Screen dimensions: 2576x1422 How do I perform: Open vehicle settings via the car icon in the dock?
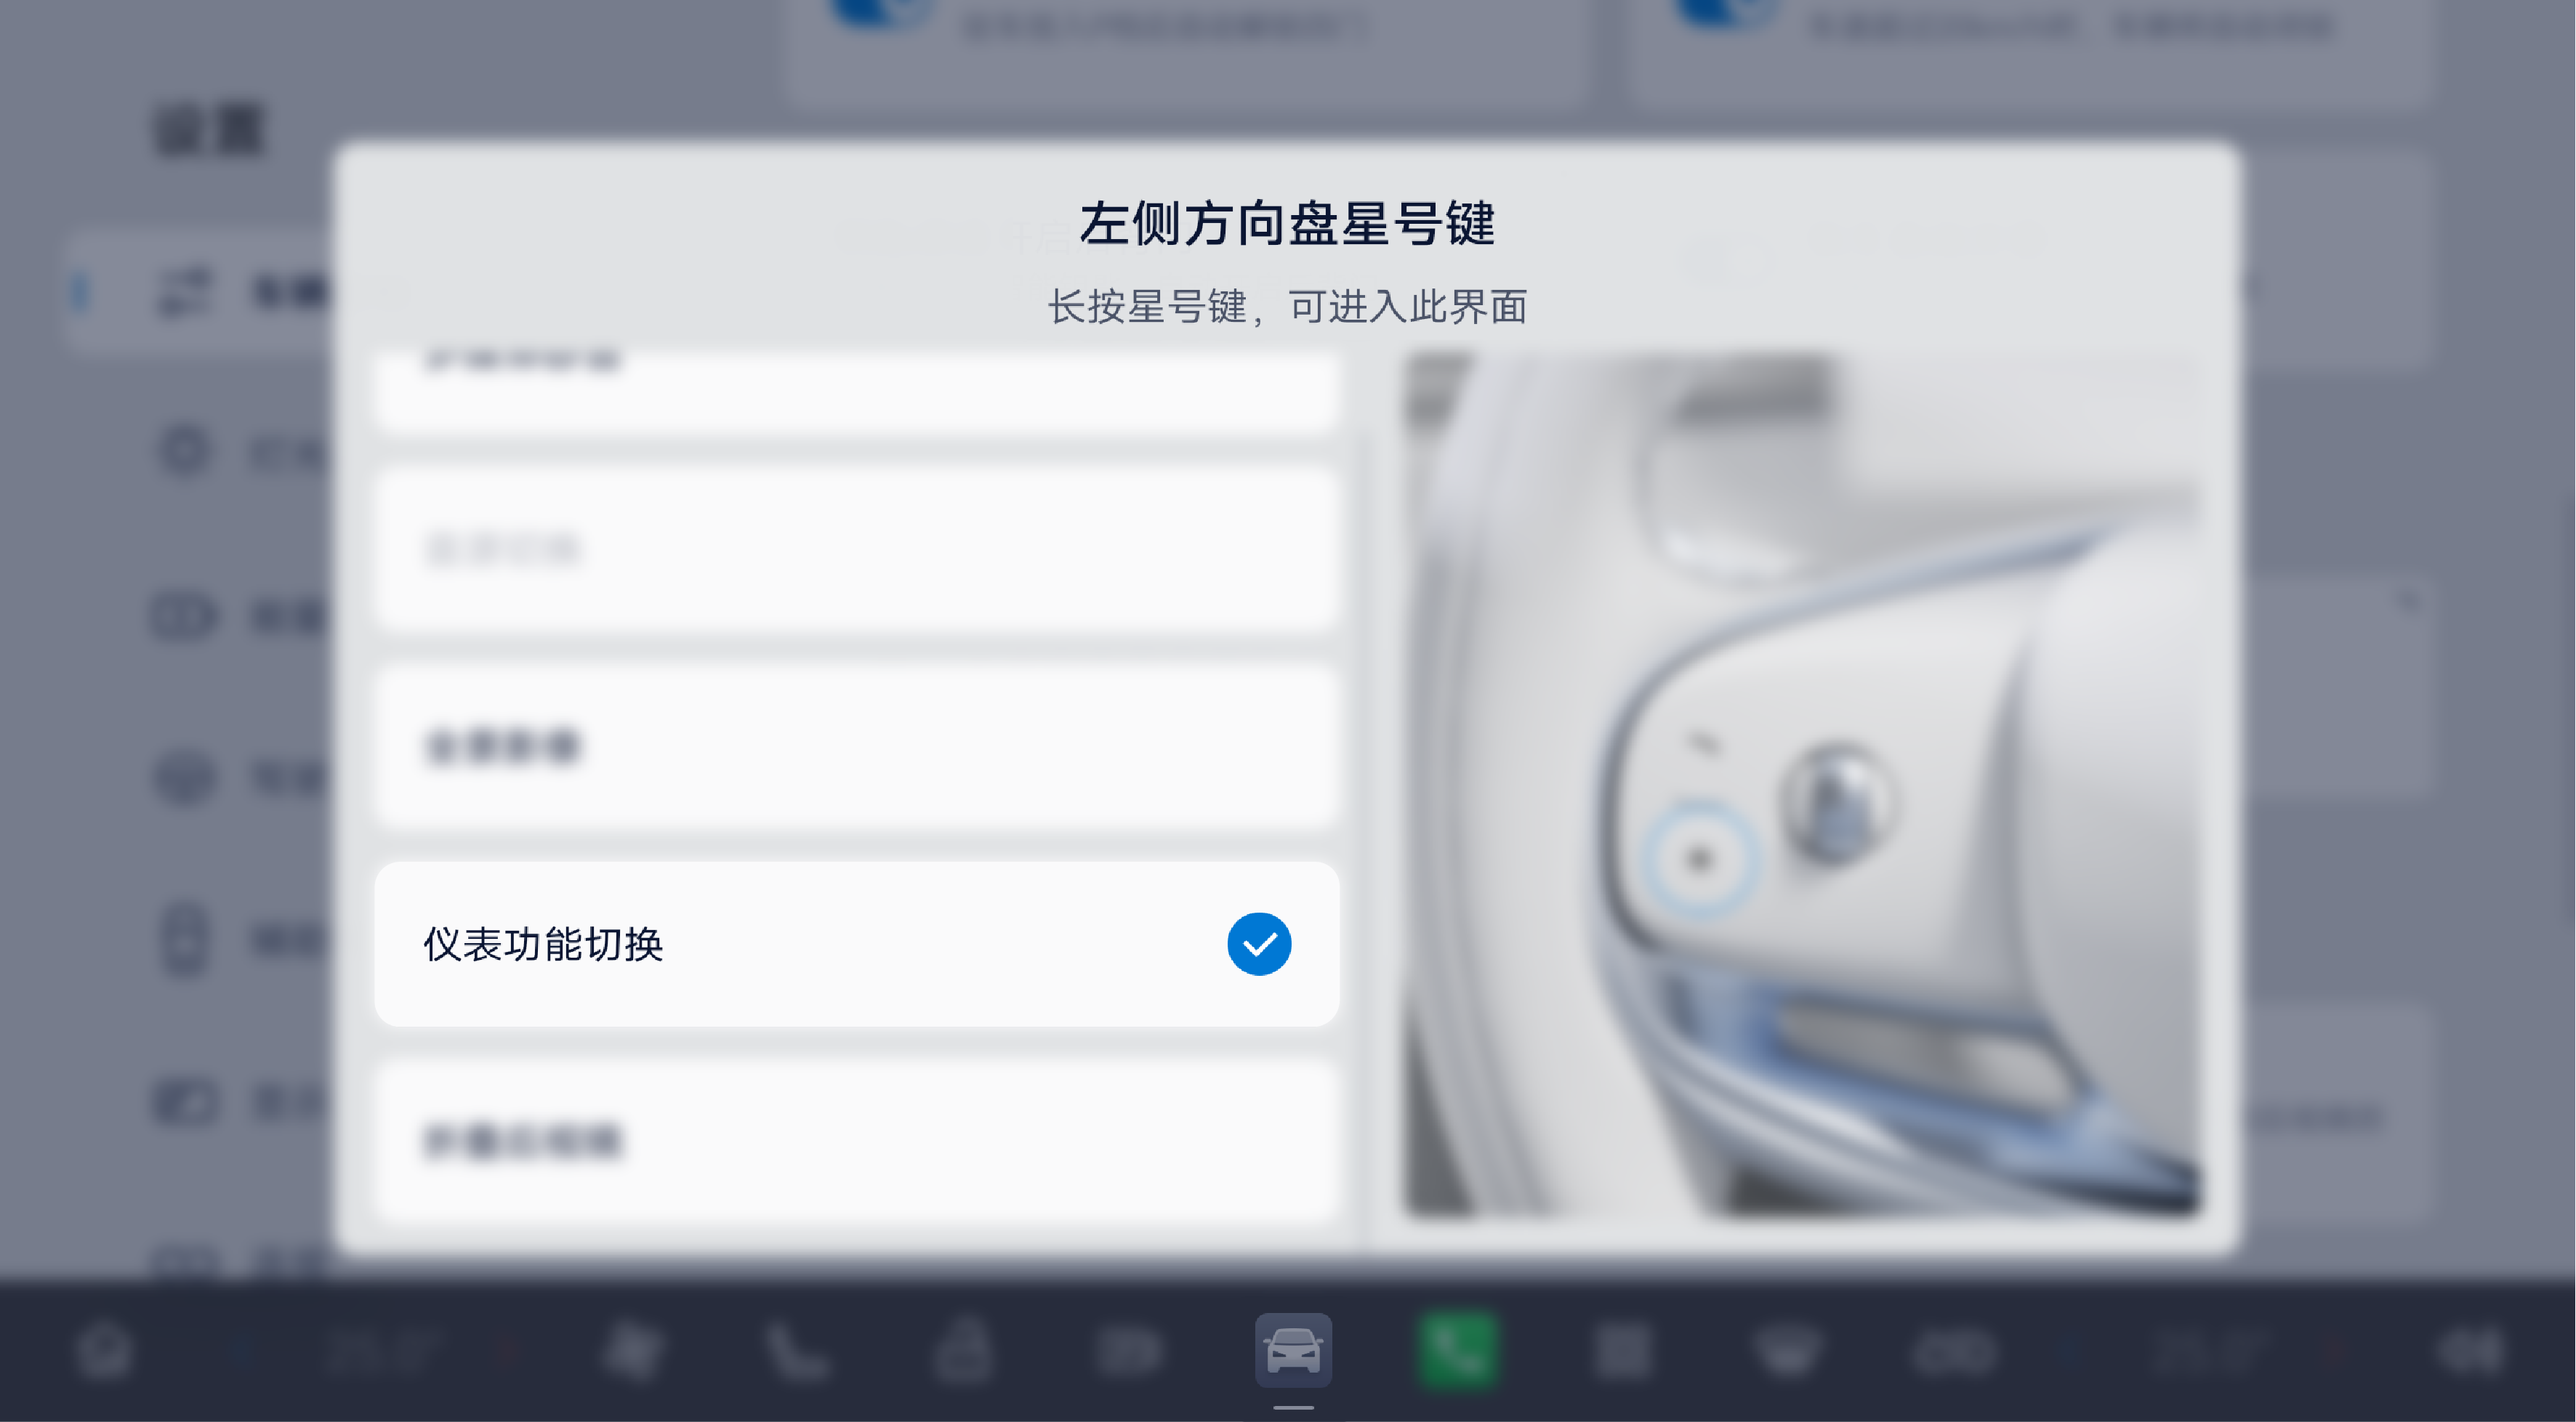(1293, 1350)
